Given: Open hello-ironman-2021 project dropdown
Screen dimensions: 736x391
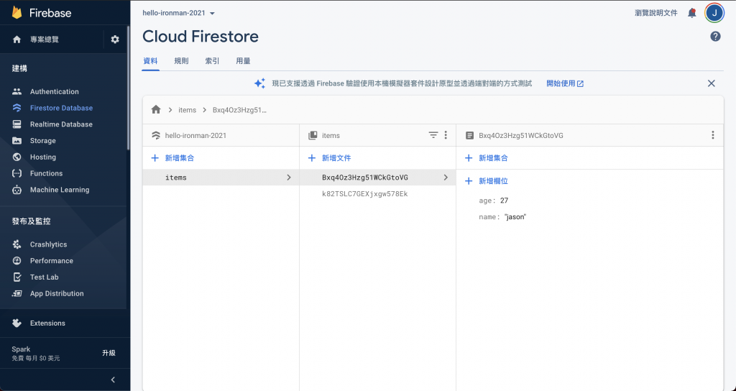Looking at the screenshot, I should coord(178,13).
